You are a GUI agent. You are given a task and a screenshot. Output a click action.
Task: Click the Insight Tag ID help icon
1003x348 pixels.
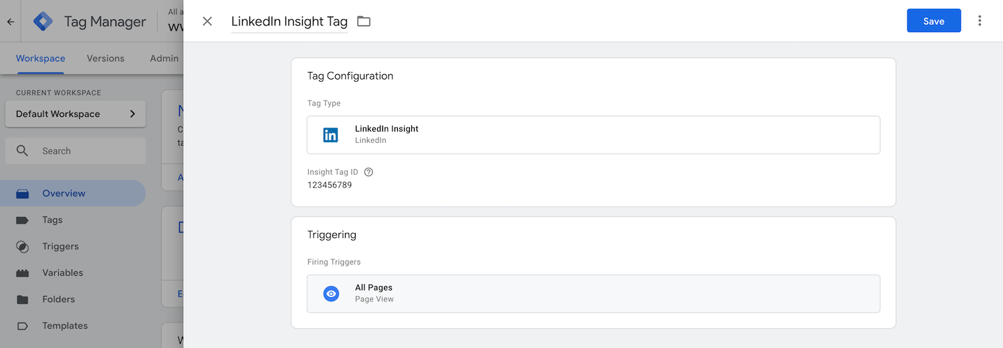(x=368, y=172)
